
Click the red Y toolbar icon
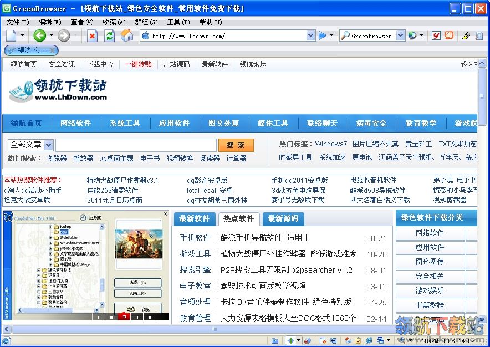pyautogui.click(x=436, y=36)
